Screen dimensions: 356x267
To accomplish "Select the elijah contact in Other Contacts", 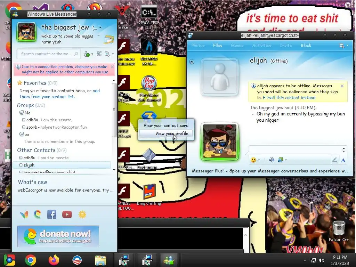I will [62, 165].
